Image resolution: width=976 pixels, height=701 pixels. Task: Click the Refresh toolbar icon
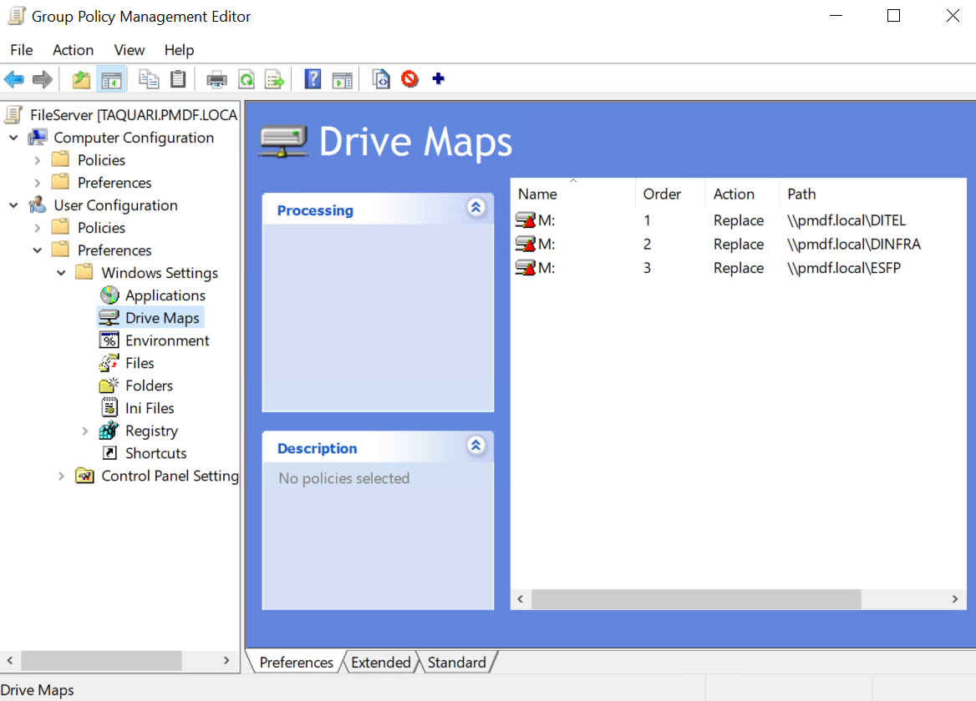tap(247, 79)
